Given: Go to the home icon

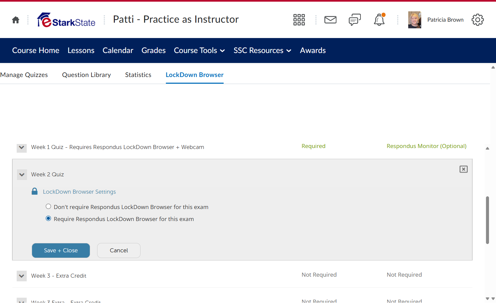Looking at the screenshot, I should [16, 20].
